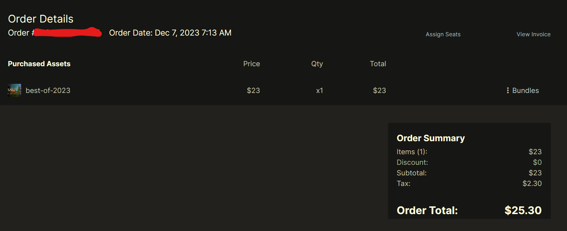Click the $25.30 order total amount
567x231 pixels.
pyautogui.click(x=523, y=210)
